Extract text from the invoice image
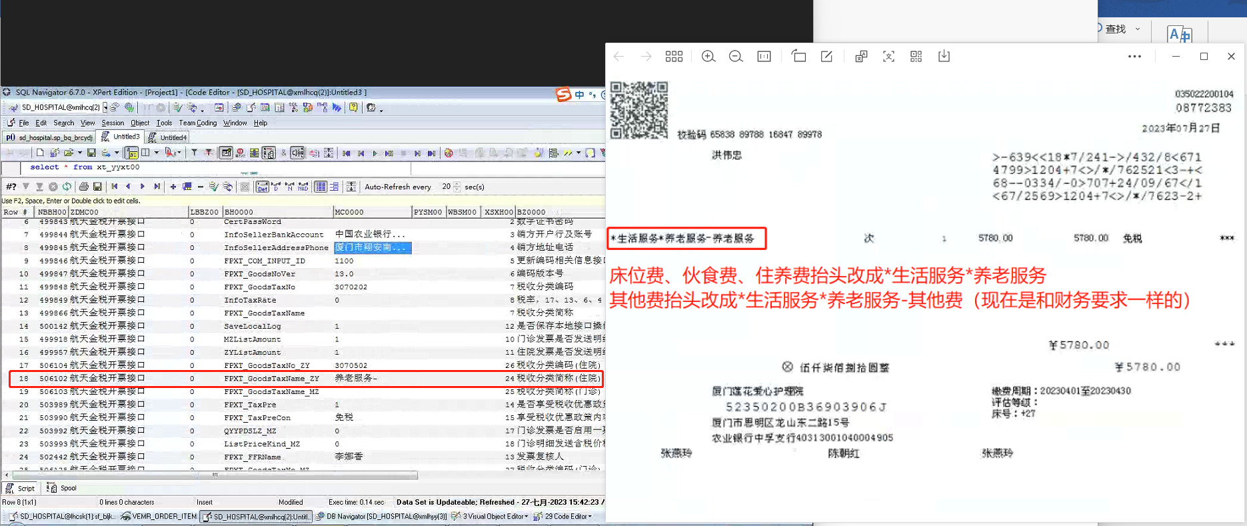The width and height of the screenshot is (1247, 526). (x=888, y=57)
